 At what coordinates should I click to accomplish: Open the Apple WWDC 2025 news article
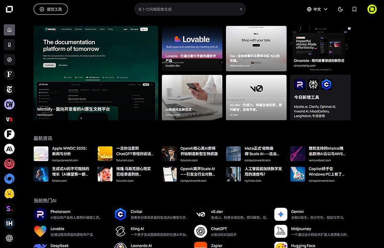(64, 154)
